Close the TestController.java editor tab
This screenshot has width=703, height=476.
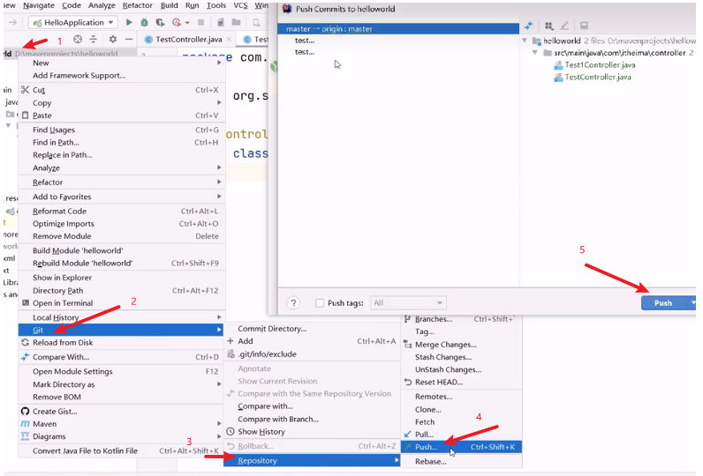pyautogui.click(x=229, y=40)
